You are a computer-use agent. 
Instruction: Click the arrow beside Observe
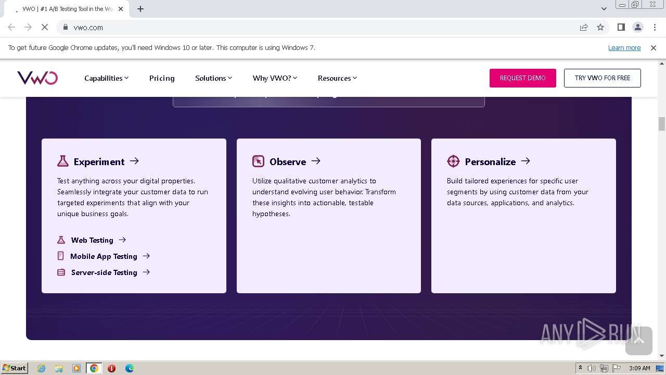click(x=316, y=161)
